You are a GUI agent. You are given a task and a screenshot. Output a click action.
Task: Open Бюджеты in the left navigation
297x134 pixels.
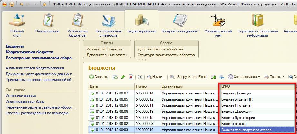pyautogui.click(x=14, y=46)
